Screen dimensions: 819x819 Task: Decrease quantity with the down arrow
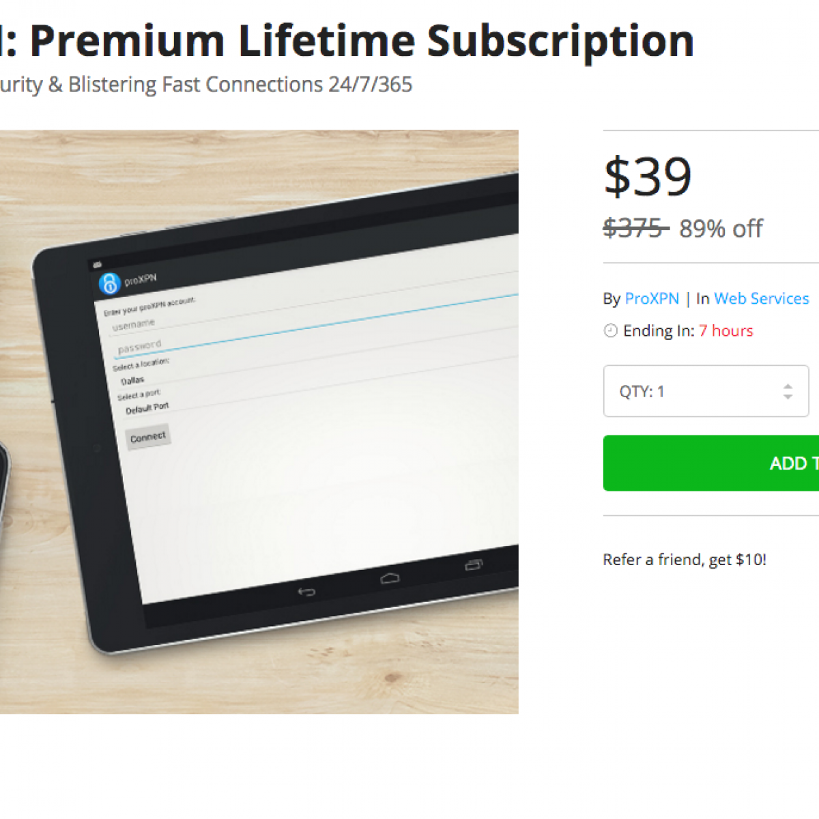788,397
